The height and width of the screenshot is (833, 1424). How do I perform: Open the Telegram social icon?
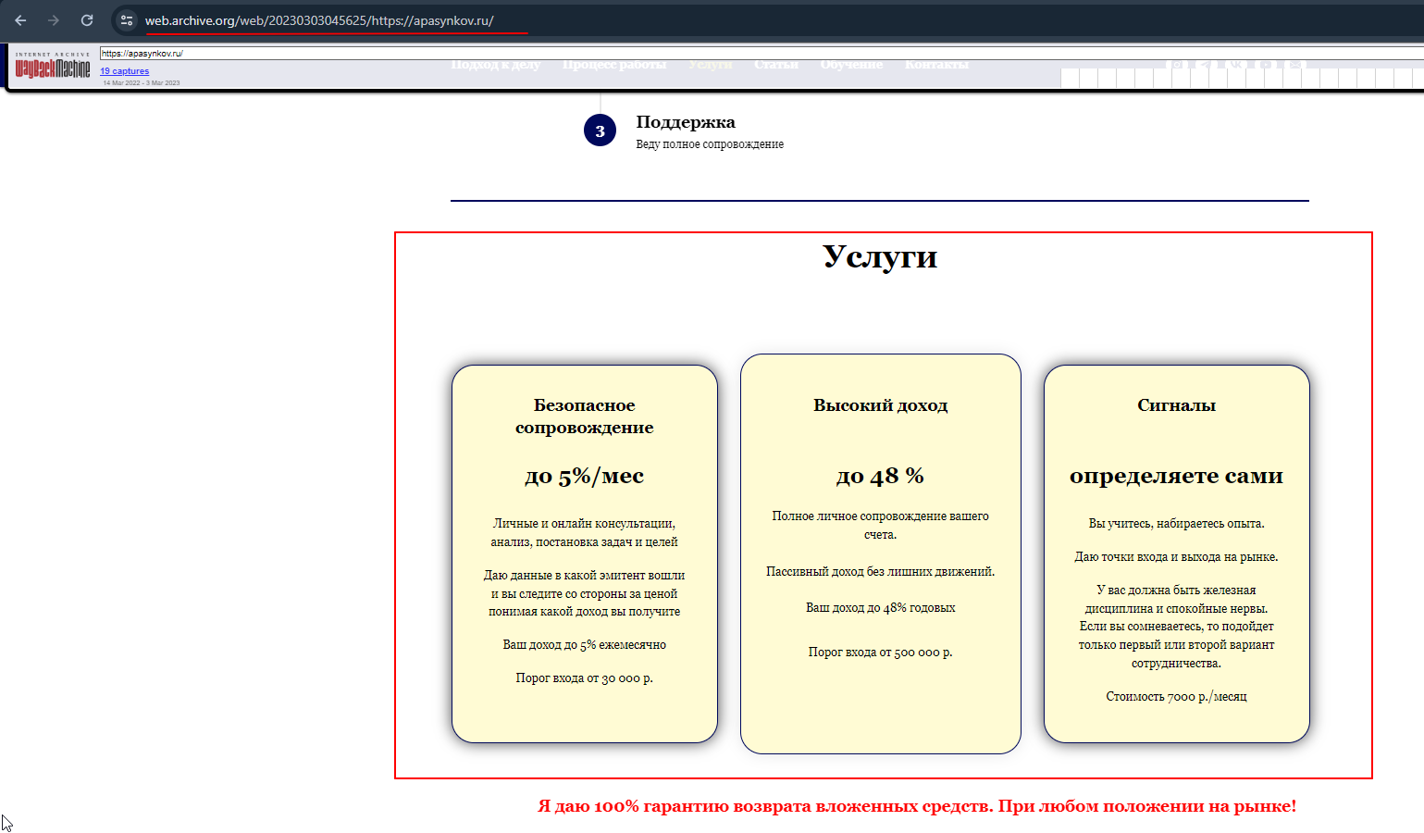[x=1206, y=64]
